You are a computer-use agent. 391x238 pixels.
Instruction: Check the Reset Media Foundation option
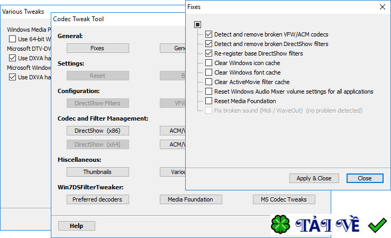[208, 101]
